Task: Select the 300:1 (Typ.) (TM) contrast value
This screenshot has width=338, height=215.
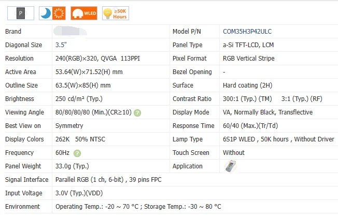Action: pyautogui.click(x=247, y=99)
